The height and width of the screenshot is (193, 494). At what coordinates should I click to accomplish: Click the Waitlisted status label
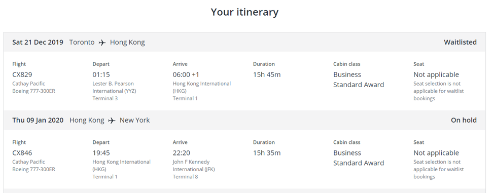click(460, 42)
